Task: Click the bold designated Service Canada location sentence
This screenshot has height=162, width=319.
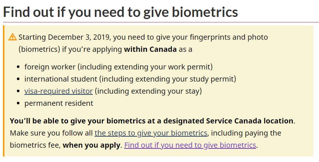Action: [151, 121]
